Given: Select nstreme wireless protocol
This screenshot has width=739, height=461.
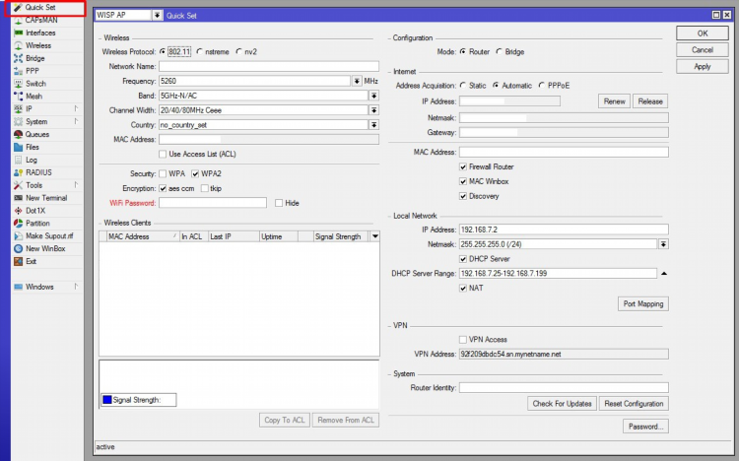Looking at the screenshot, I should pyautogui.click(x=199, y=52).
